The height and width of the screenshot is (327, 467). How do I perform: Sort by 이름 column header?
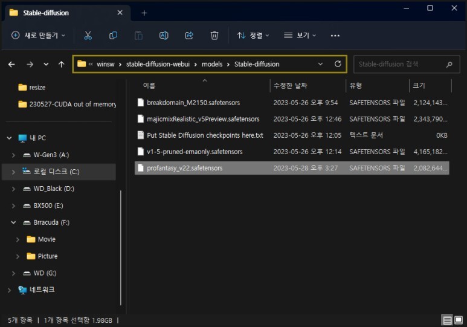[149, 86]
